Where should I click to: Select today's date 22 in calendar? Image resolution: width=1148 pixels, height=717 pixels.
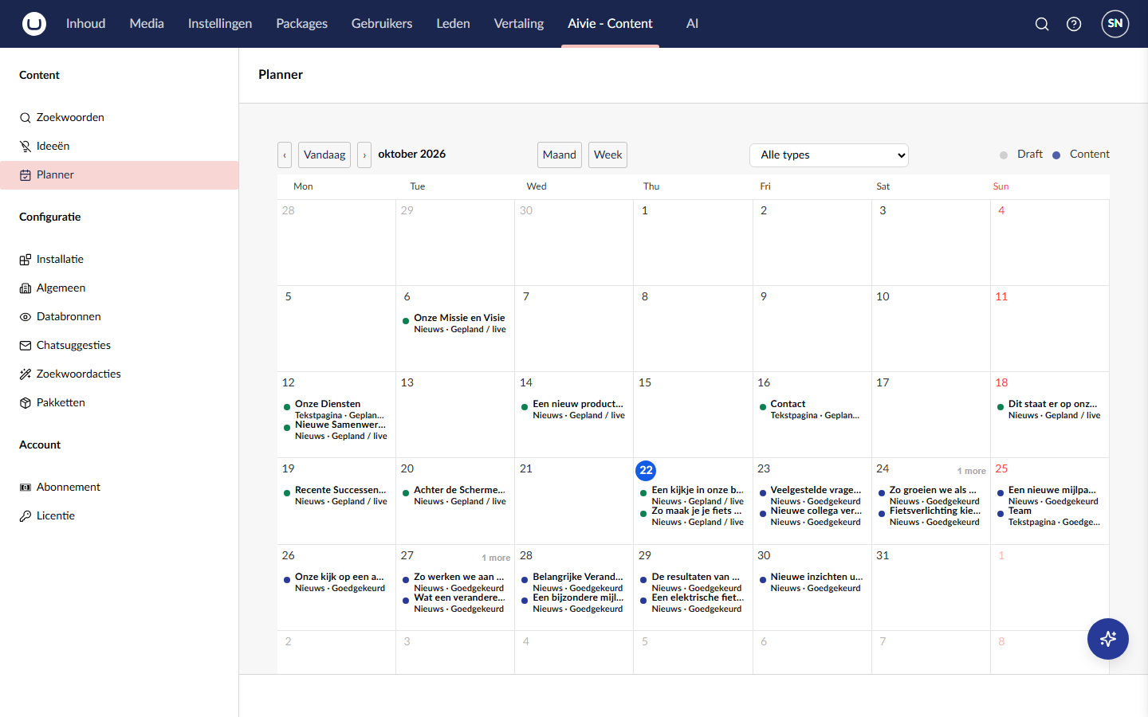pyautogui.click(x=646, y=470)
